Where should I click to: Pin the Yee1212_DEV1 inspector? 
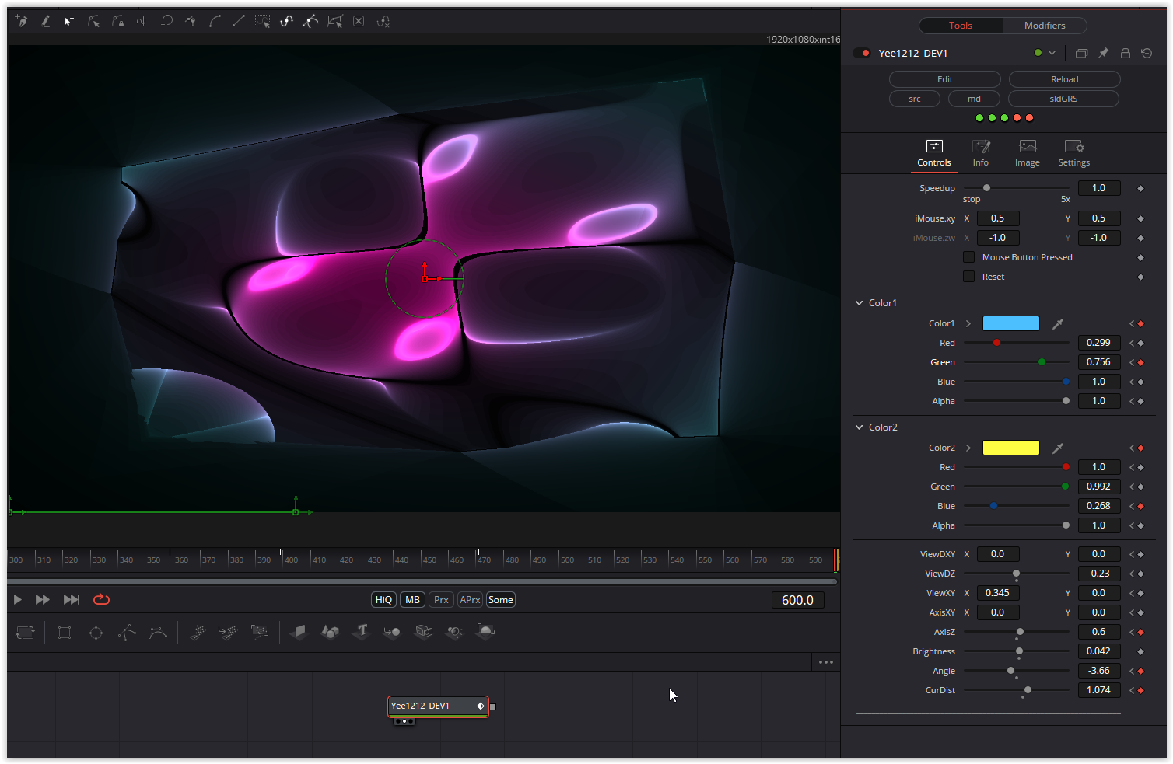1103,53
